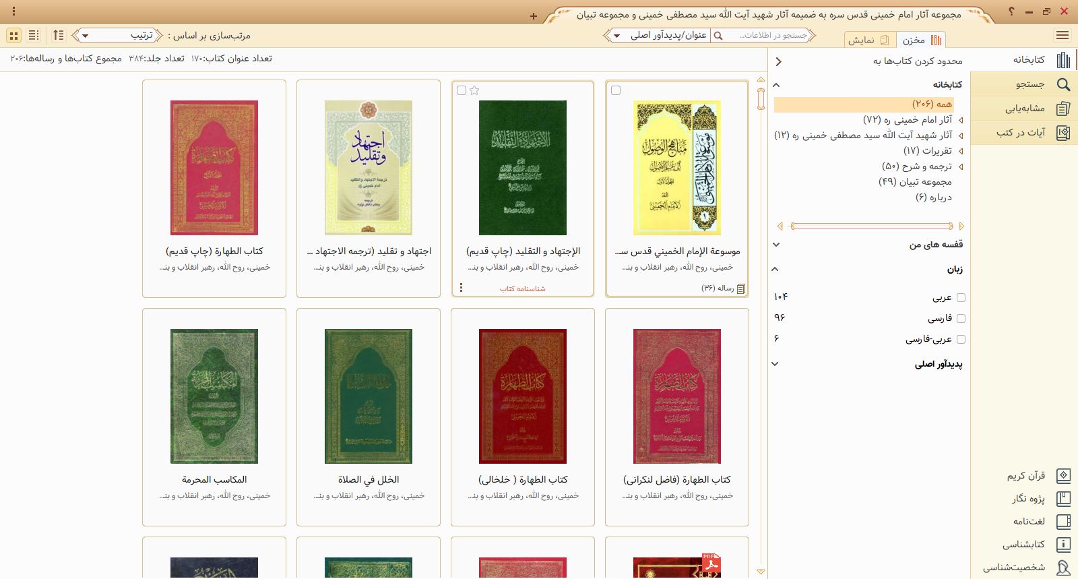This screenshot has width=1078, height=579.
Task: Click the slider's left arrow
Action: tap(780, 226)
